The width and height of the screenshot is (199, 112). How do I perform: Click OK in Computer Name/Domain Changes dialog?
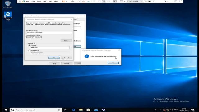pos(54,58)
